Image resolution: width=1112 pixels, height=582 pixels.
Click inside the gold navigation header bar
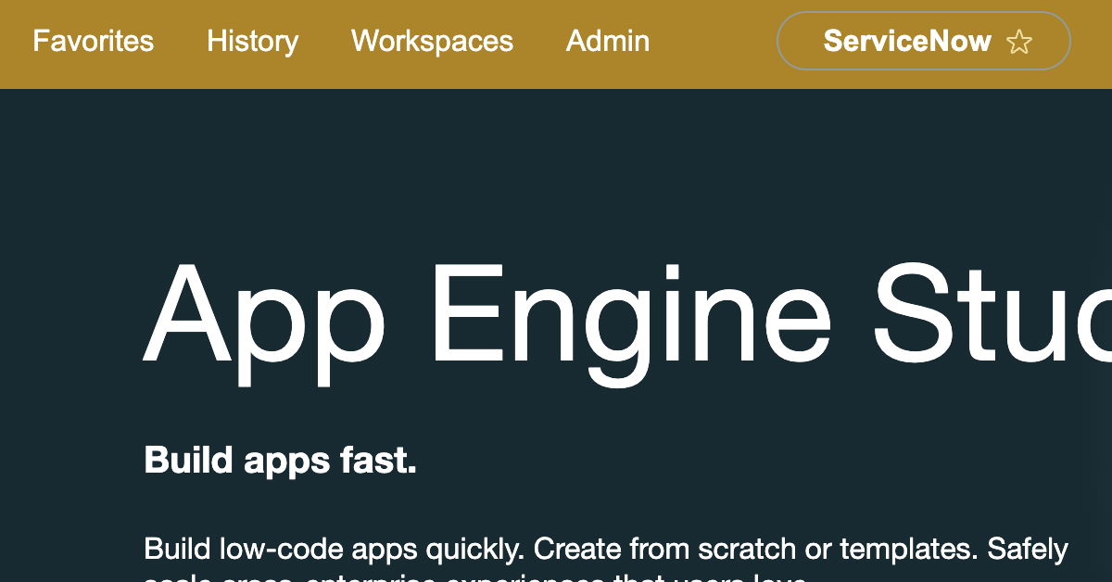pyautogui.click(x=714, y=41)
